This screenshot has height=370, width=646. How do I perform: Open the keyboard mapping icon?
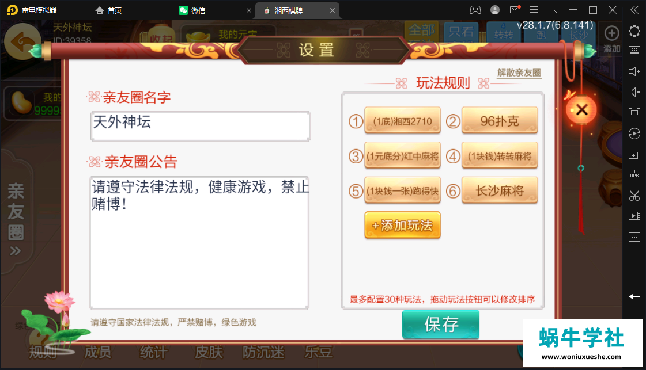click(x=634, y=51)
